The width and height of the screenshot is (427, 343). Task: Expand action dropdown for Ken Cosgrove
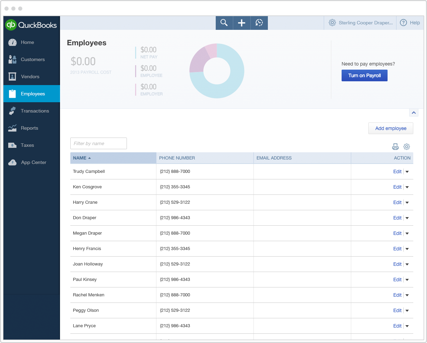(407, 187)
